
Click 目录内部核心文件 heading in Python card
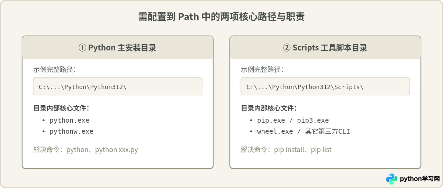coord(61,108)
